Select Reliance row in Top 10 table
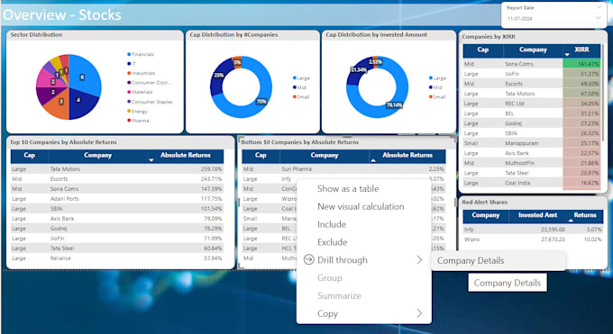Image resolution: width=613 pixels, height=334 pixels. point(117,258)
